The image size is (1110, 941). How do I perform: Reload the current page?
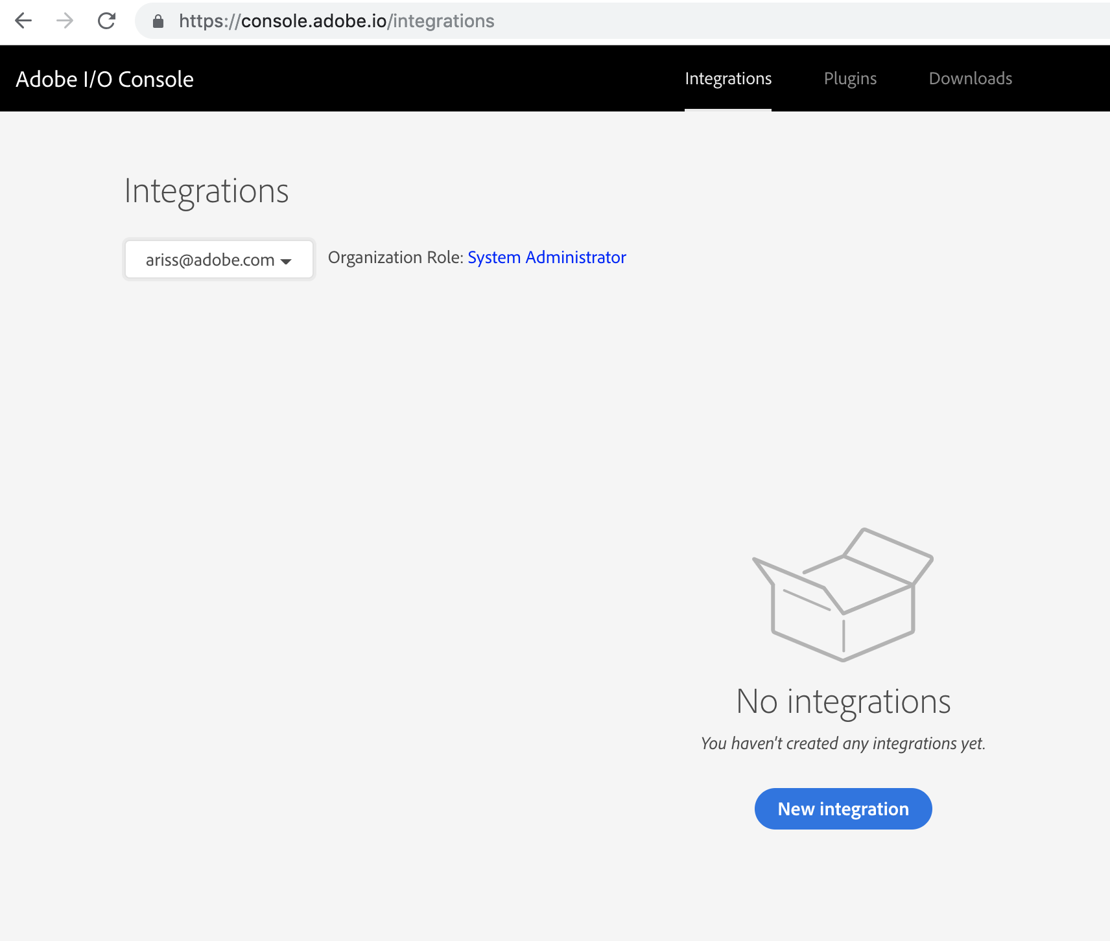pos(107,21)
